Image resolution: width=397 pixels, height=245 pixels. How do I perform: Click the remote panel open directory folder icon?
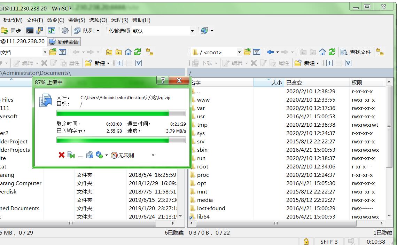tap(247, 52)
